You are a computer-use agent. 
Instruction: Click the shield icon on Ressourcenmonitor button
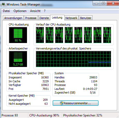pos(62,103)
